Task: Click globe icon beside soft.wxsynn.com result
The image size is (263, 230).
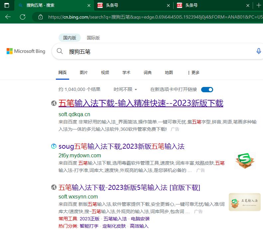Action: (x=54, y=187)
